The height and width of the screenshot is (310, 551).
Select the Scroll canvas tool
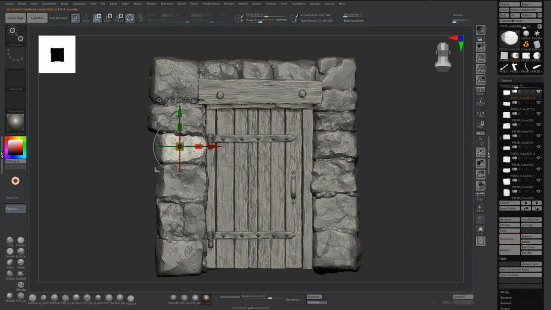pos(480,47)
